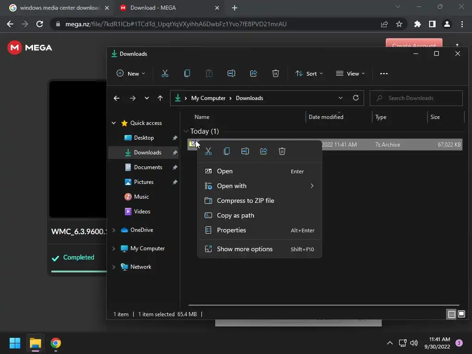
Task: Open the View dropdown menu
Action: (x=350, y=73)
